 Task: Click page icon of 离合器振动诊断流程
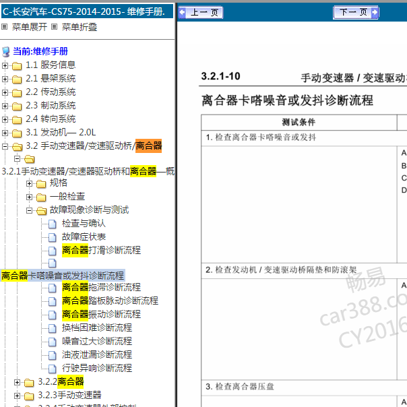(53, 315)
